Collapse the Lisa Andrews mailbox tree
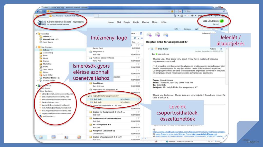 tap(36, 47)
